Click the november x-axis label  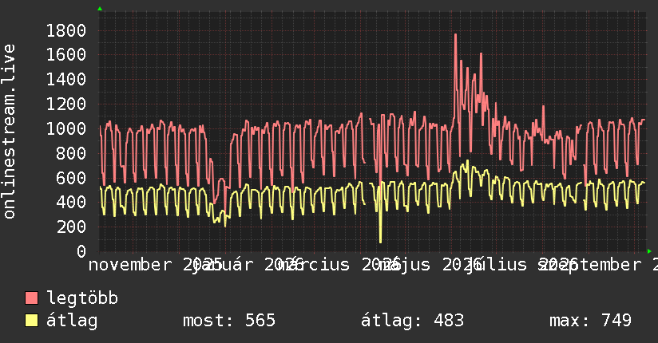(130, 265)
